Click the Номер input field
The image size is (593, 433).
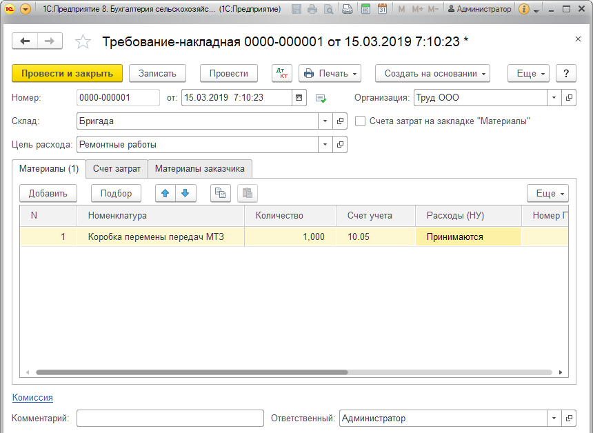pyautogui.click(x=118, y=98)
